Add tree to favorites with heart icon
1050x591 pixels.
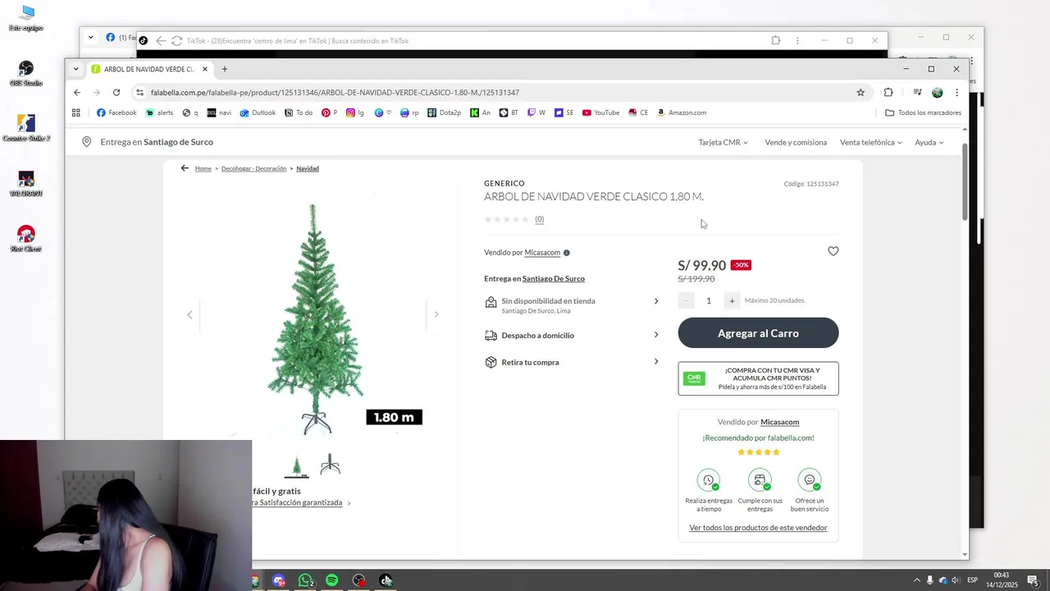click(833, 251)
